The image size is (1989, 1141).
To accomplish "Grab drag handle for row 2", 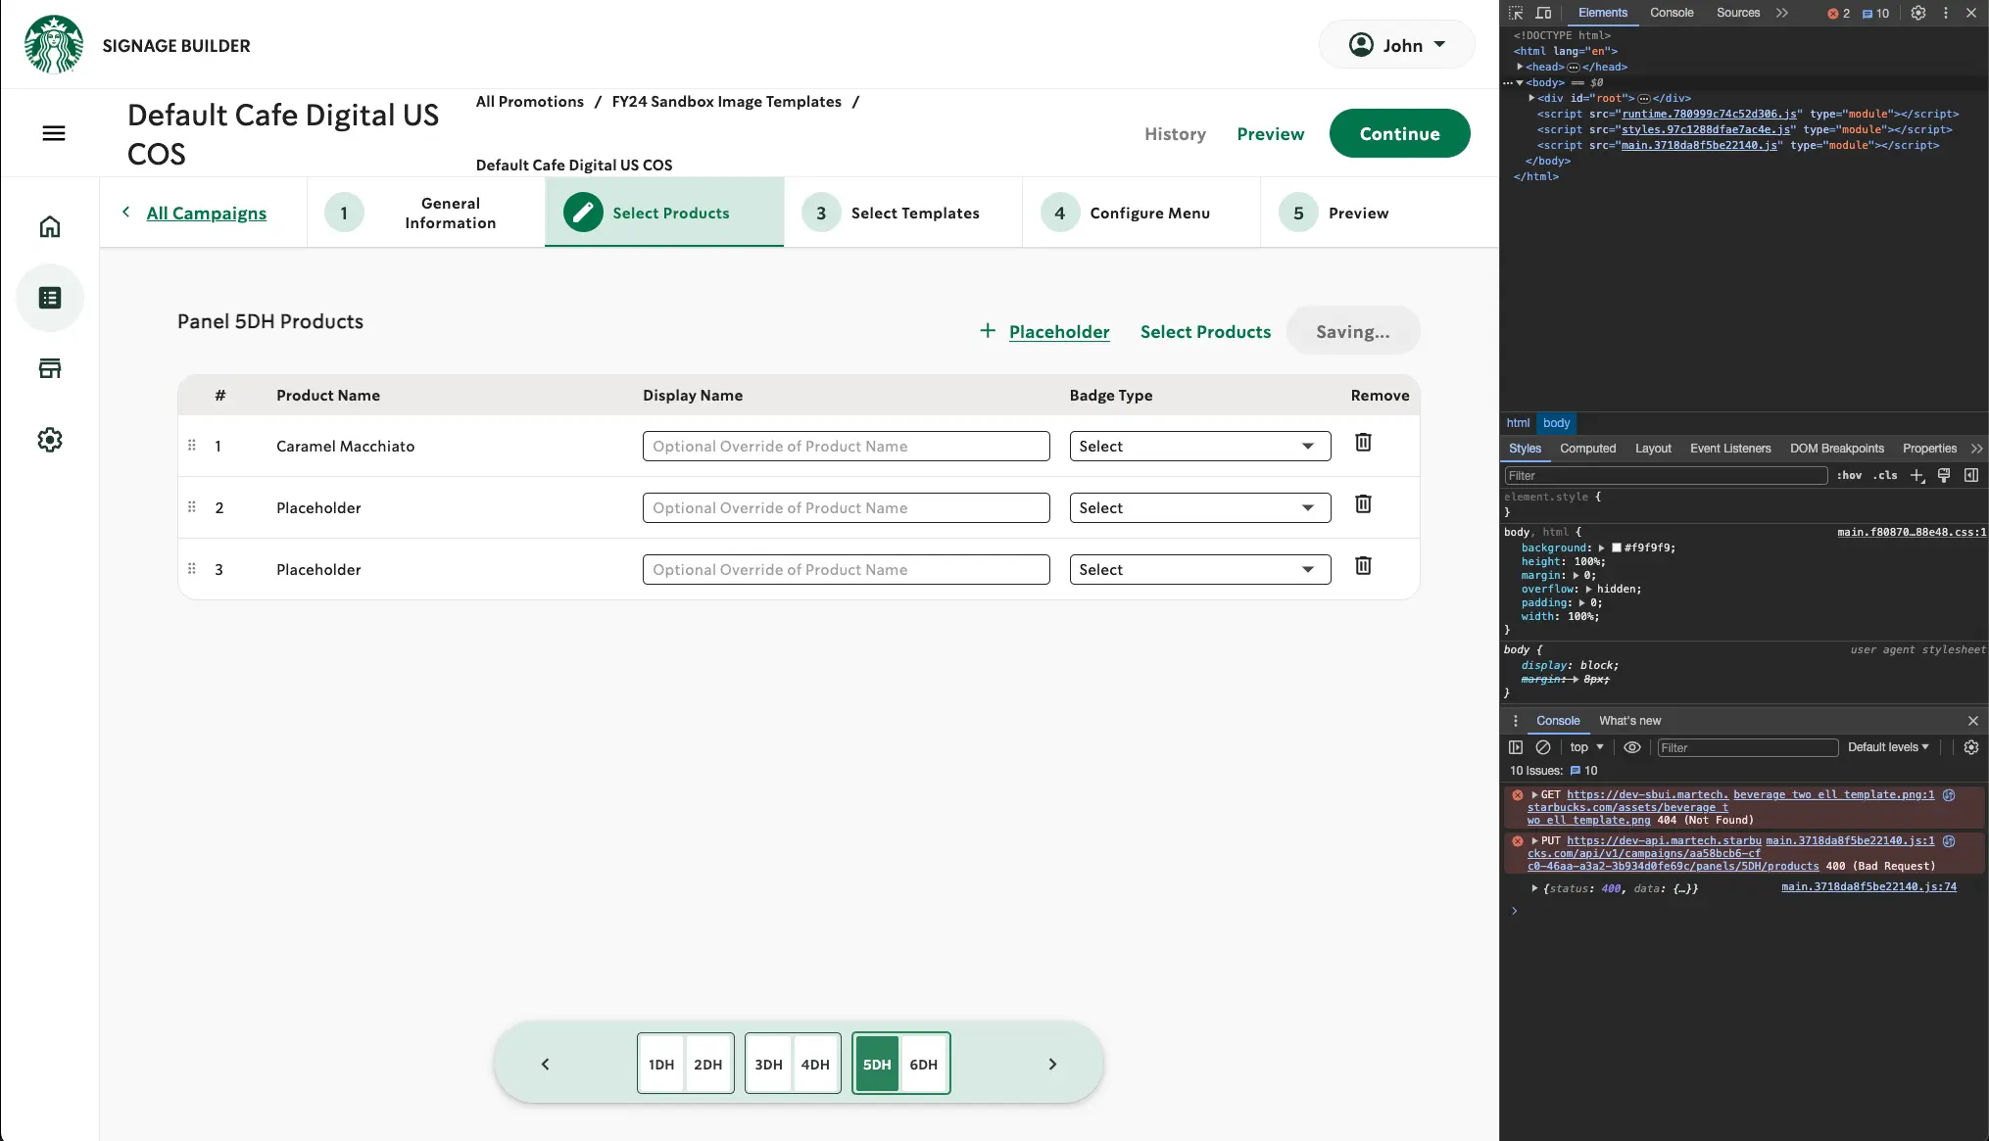I will pos(192,507).
